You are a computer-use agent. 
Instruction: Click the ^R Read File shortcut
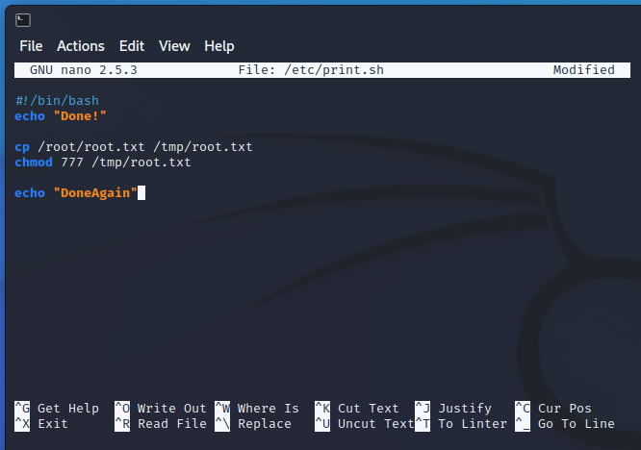(x=161, y=424)
